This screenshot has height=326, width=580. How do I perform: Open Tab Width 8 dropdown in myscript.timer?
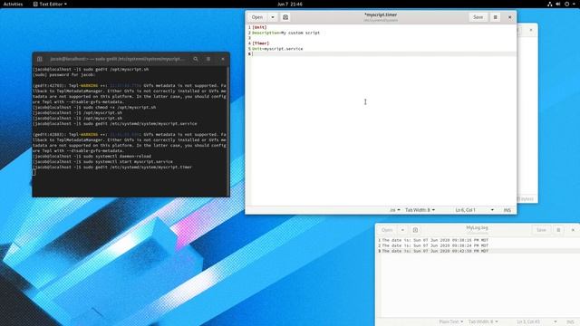[x=420, y=210]
